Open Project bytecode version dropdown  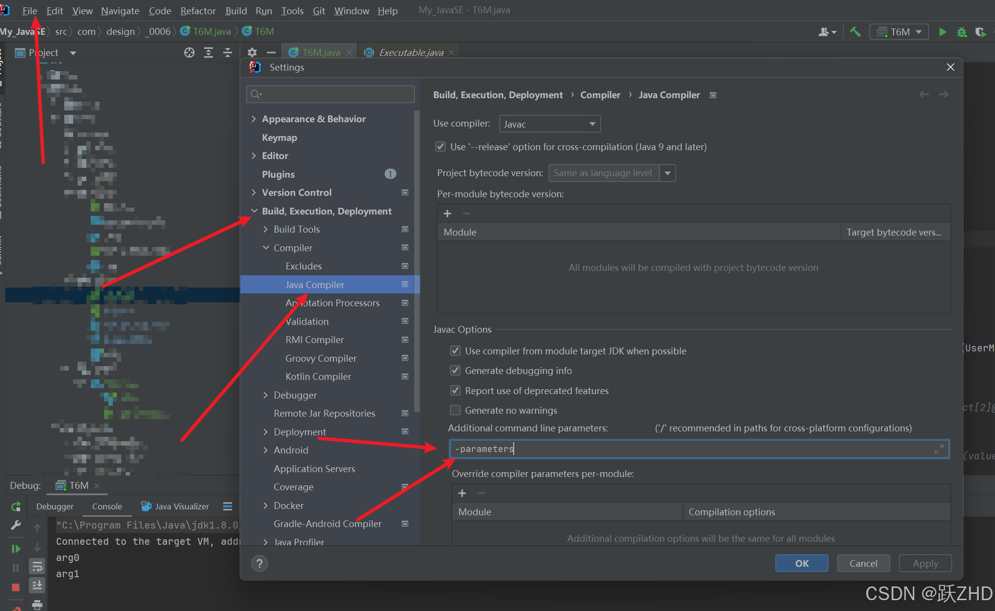[668, 173]
